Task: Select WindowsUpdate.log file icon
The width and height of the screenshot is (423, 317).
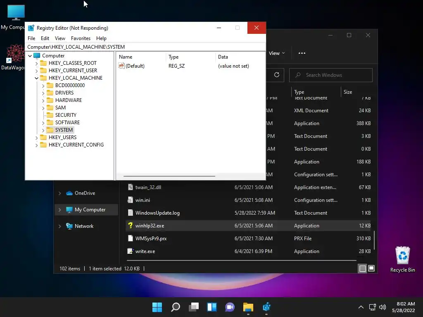Action: pos(130,213)
